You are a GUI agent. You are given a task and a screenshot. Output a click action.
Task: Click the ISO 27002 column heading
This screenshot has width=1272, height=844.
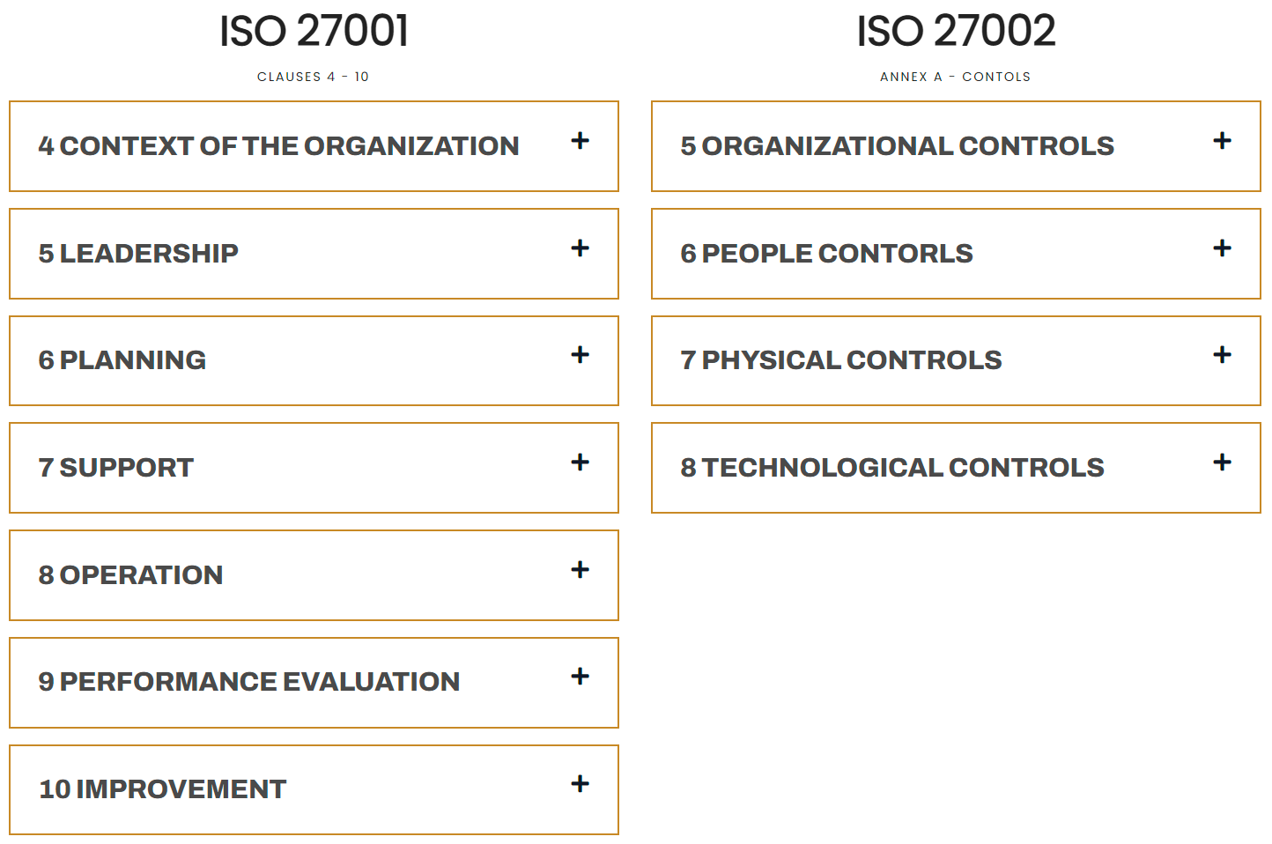[956, 30]
